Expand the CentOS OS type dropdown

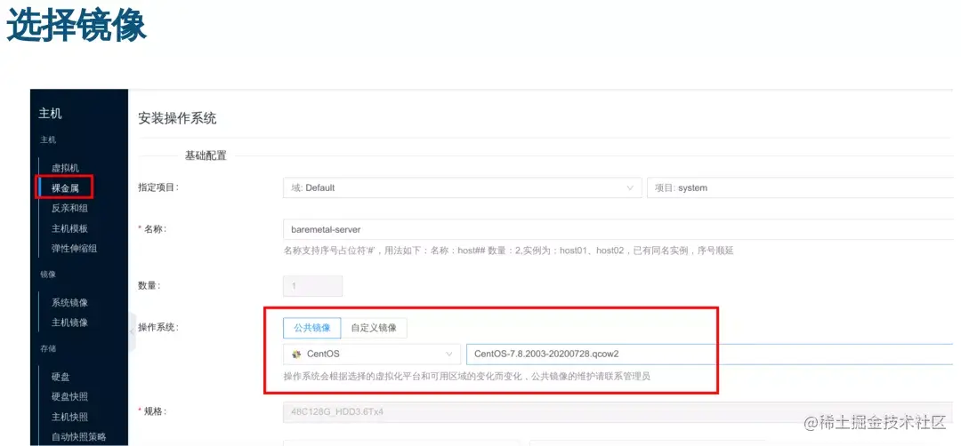[x=371, y=354]
